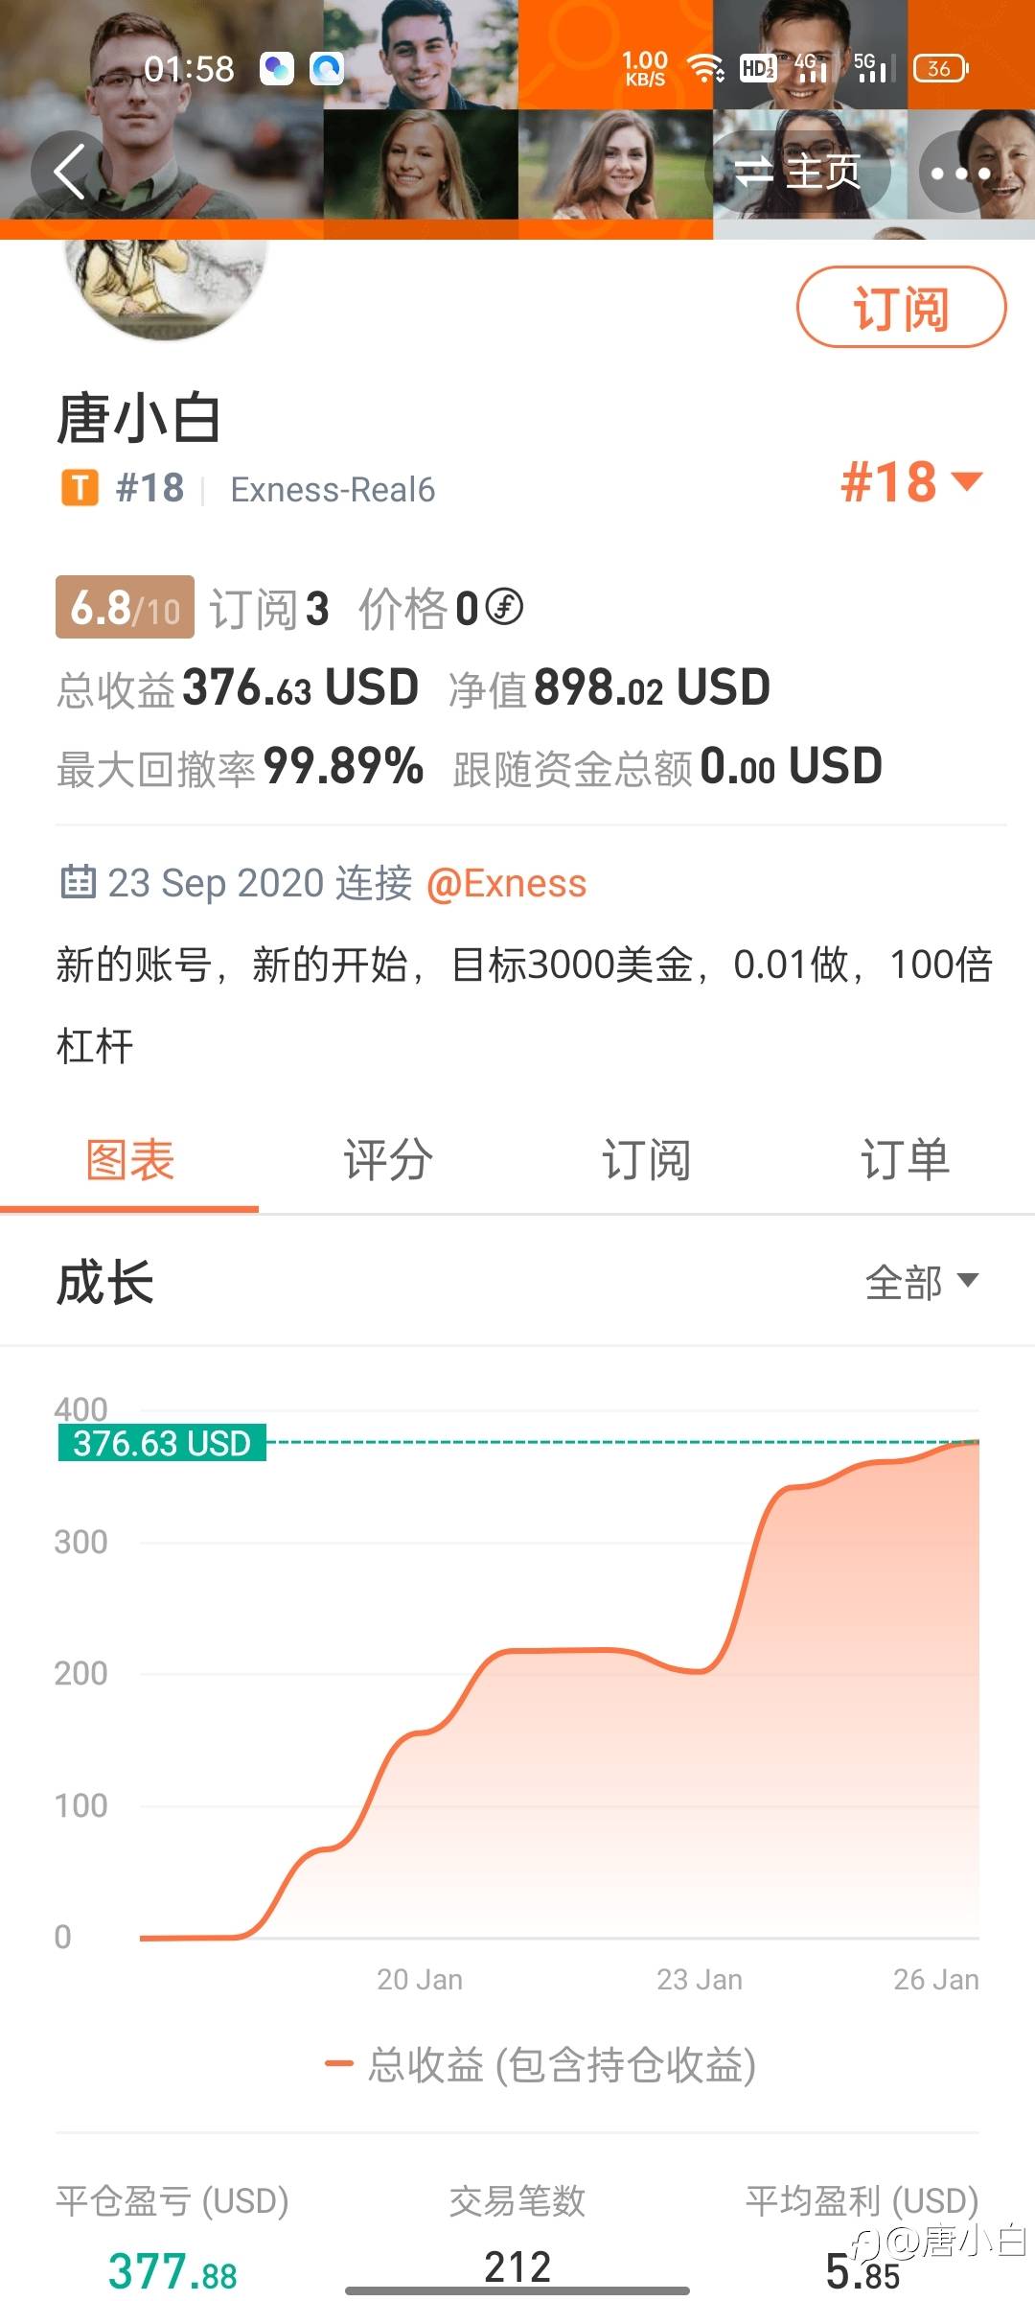Tap the 6.8/10 rating badge

125,608
